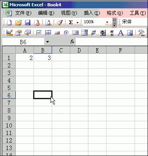The height and width of the screenshot is (156, 148).
Task: Click the fx Insert Function button
Action: (72, 42)
